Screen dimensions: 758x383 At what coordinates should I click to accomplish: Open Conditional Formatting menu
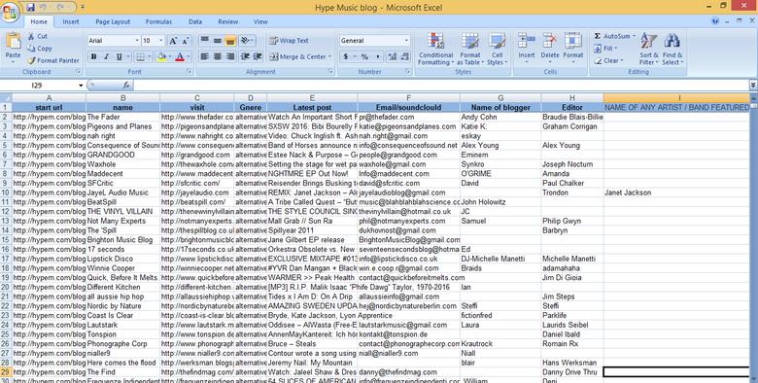pos(435,50)
